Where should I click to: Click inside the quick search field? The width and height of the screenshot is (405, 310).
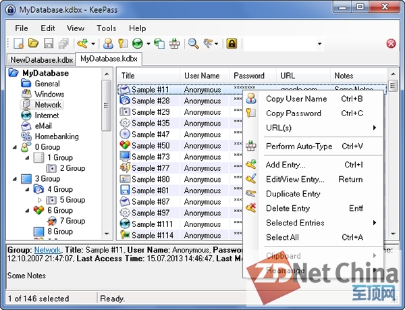click(x=280, y=44)
